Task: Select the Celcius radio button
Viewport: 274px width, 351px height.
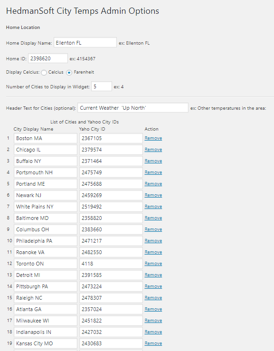Action: click(44, 73)
